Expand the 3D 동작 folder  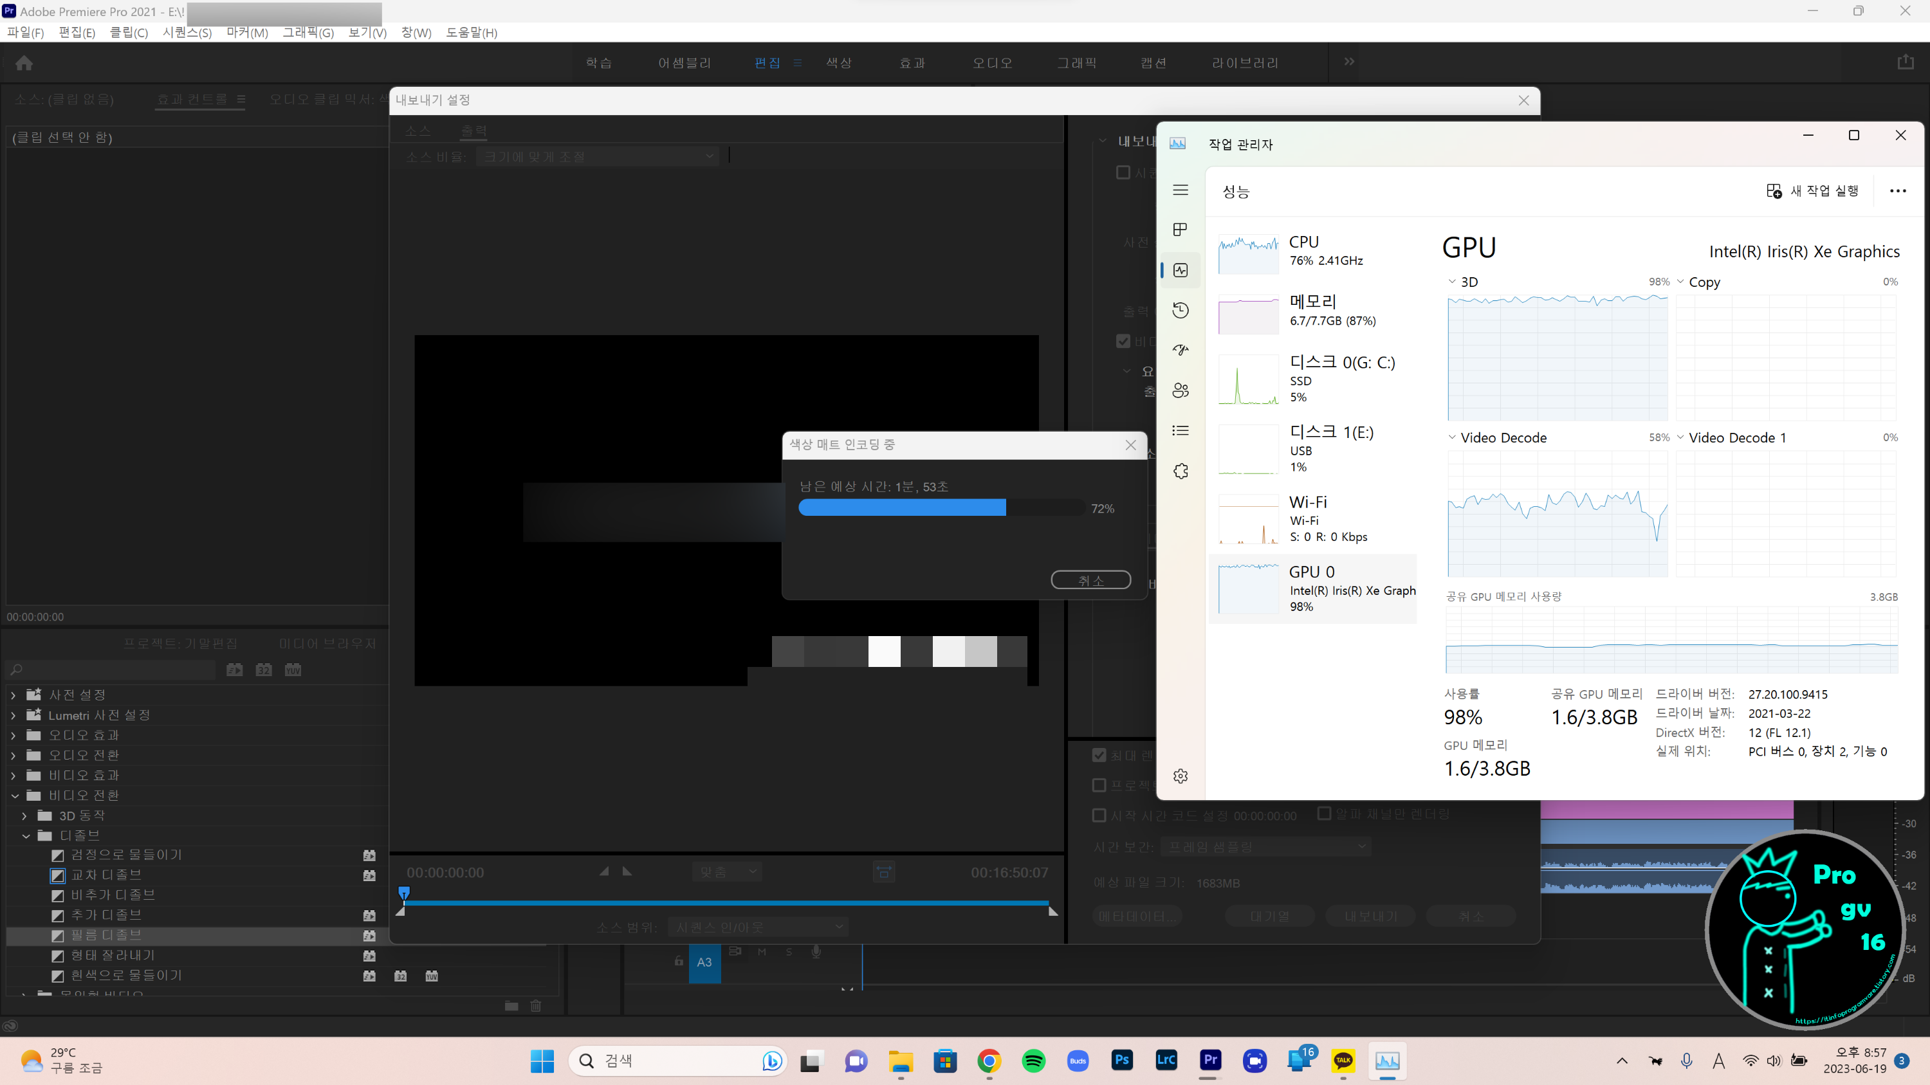[x=24, y=816]
